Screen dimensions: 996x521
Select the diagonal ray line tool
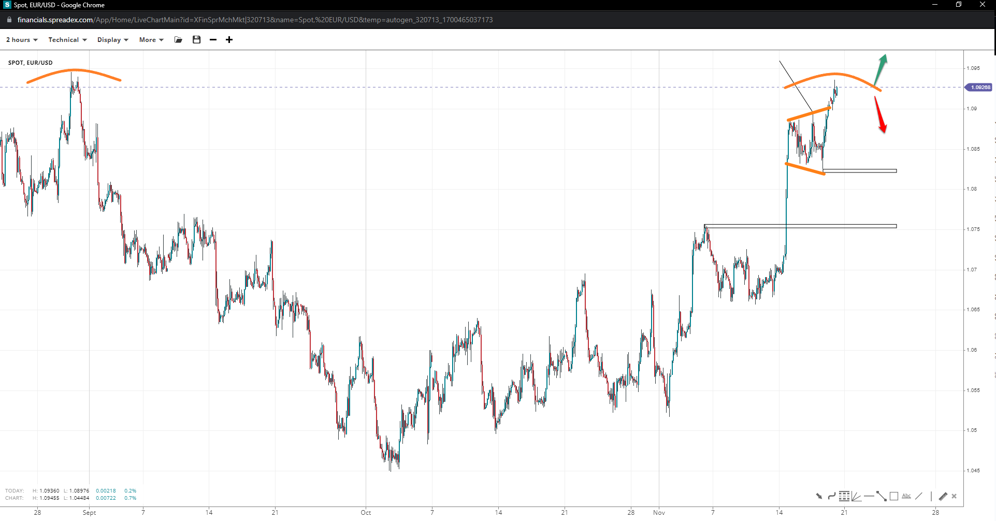(919, 496)
